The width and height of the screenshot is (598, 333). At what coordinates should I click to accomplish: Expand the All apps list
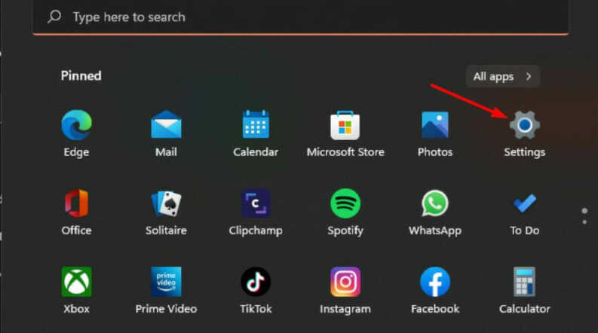(502, 76)
